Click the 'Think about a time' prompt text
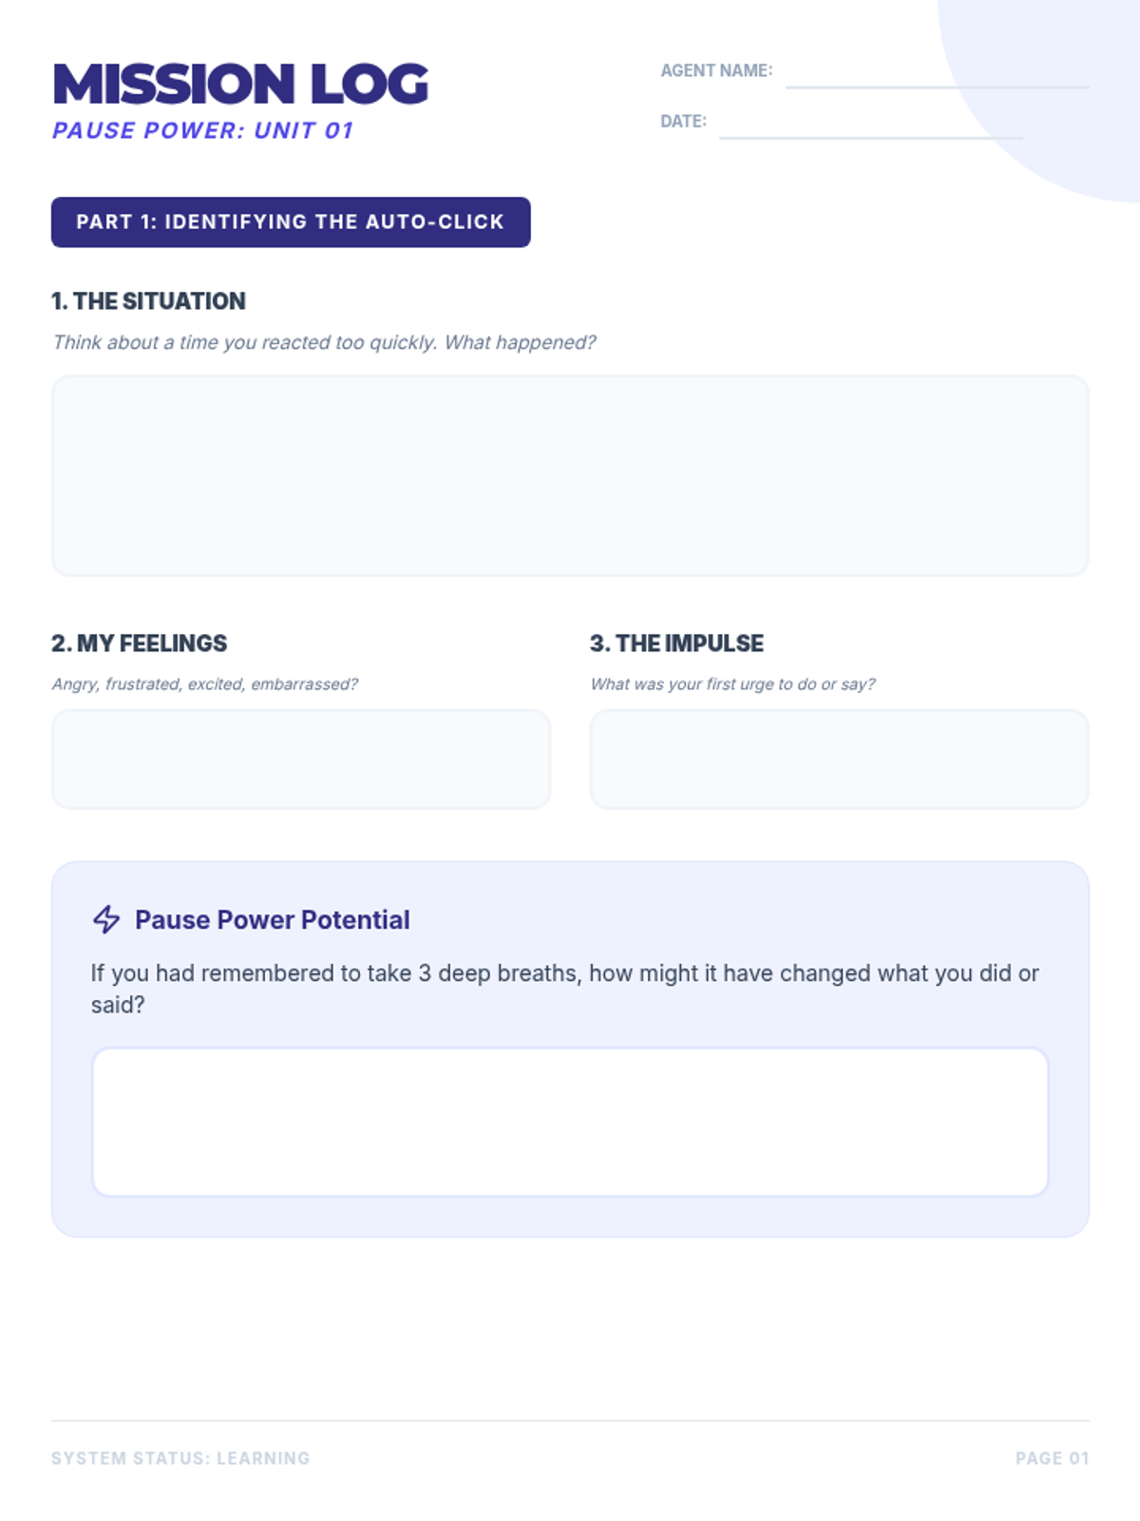 324,342
